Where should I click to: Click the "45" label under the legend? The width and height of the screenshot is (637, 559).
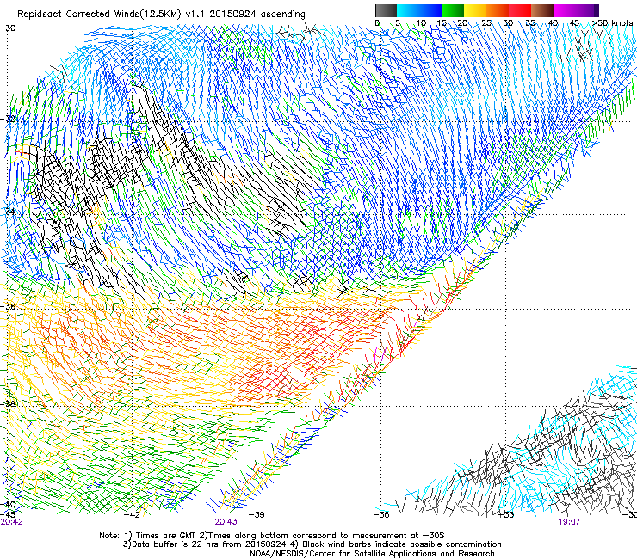coord(574,23)
